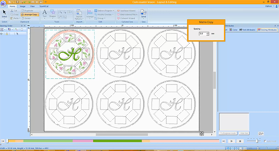Click the Copy command in Clipboard group

(x=14, y=15)
